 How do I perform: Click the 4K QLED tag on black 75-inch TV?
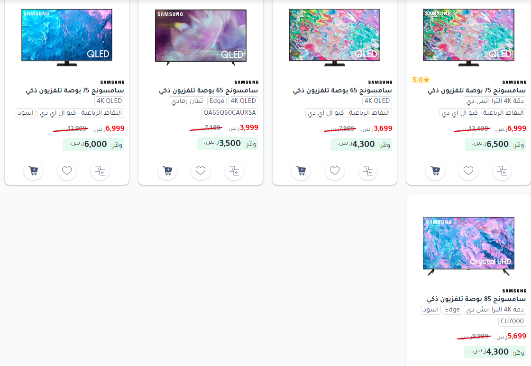[109, 101]
